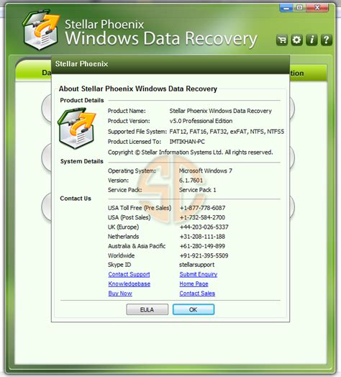Follow the Home Page link
Viewport: 341px width, 377px height.
point(194,284)
